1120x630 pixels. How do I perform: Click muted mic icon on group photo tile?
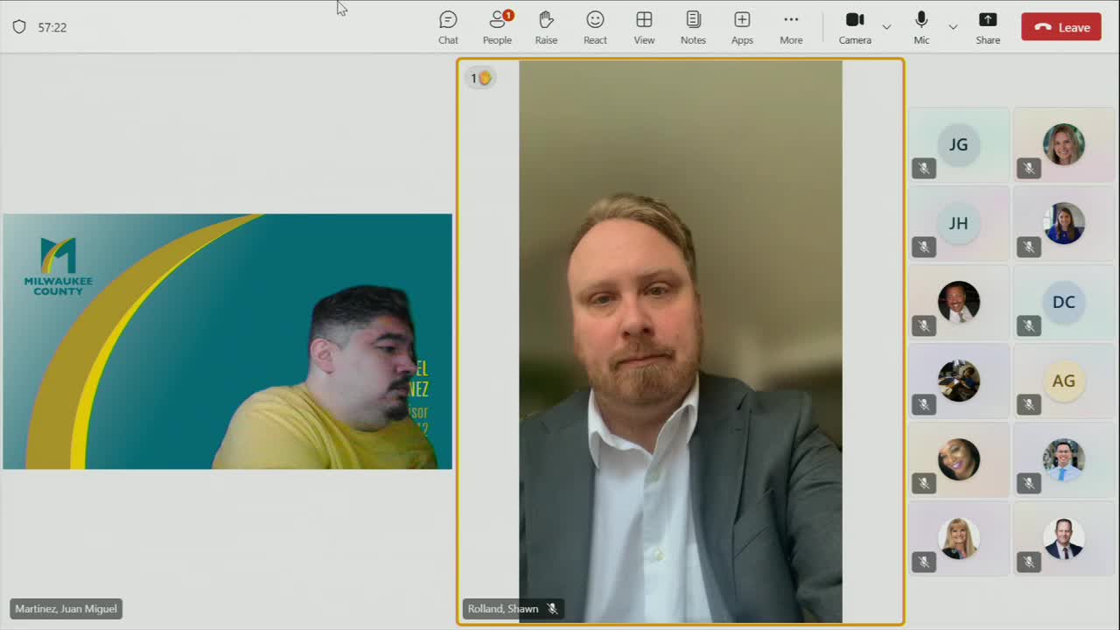(x=924, y=404)
